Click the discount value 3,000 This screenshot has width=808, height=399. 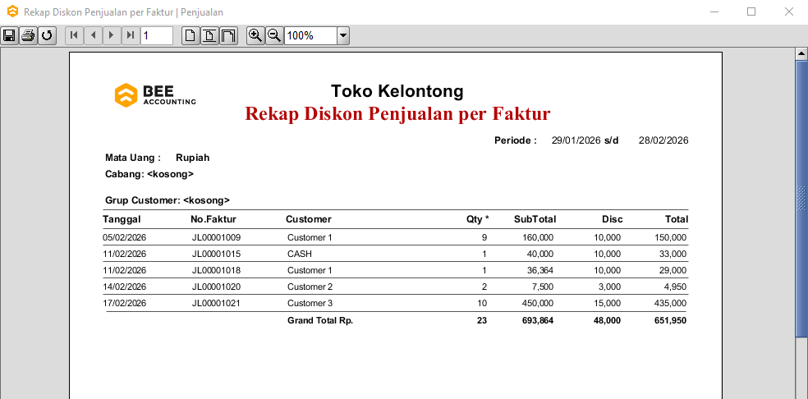click(x=608, y=287)
